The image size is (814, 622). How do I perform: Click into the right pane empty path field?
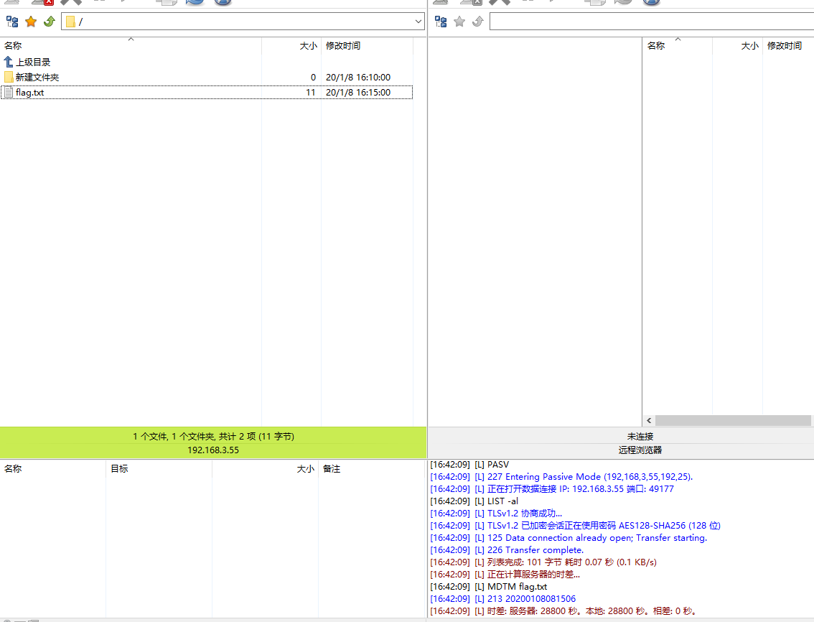(652, 22)
